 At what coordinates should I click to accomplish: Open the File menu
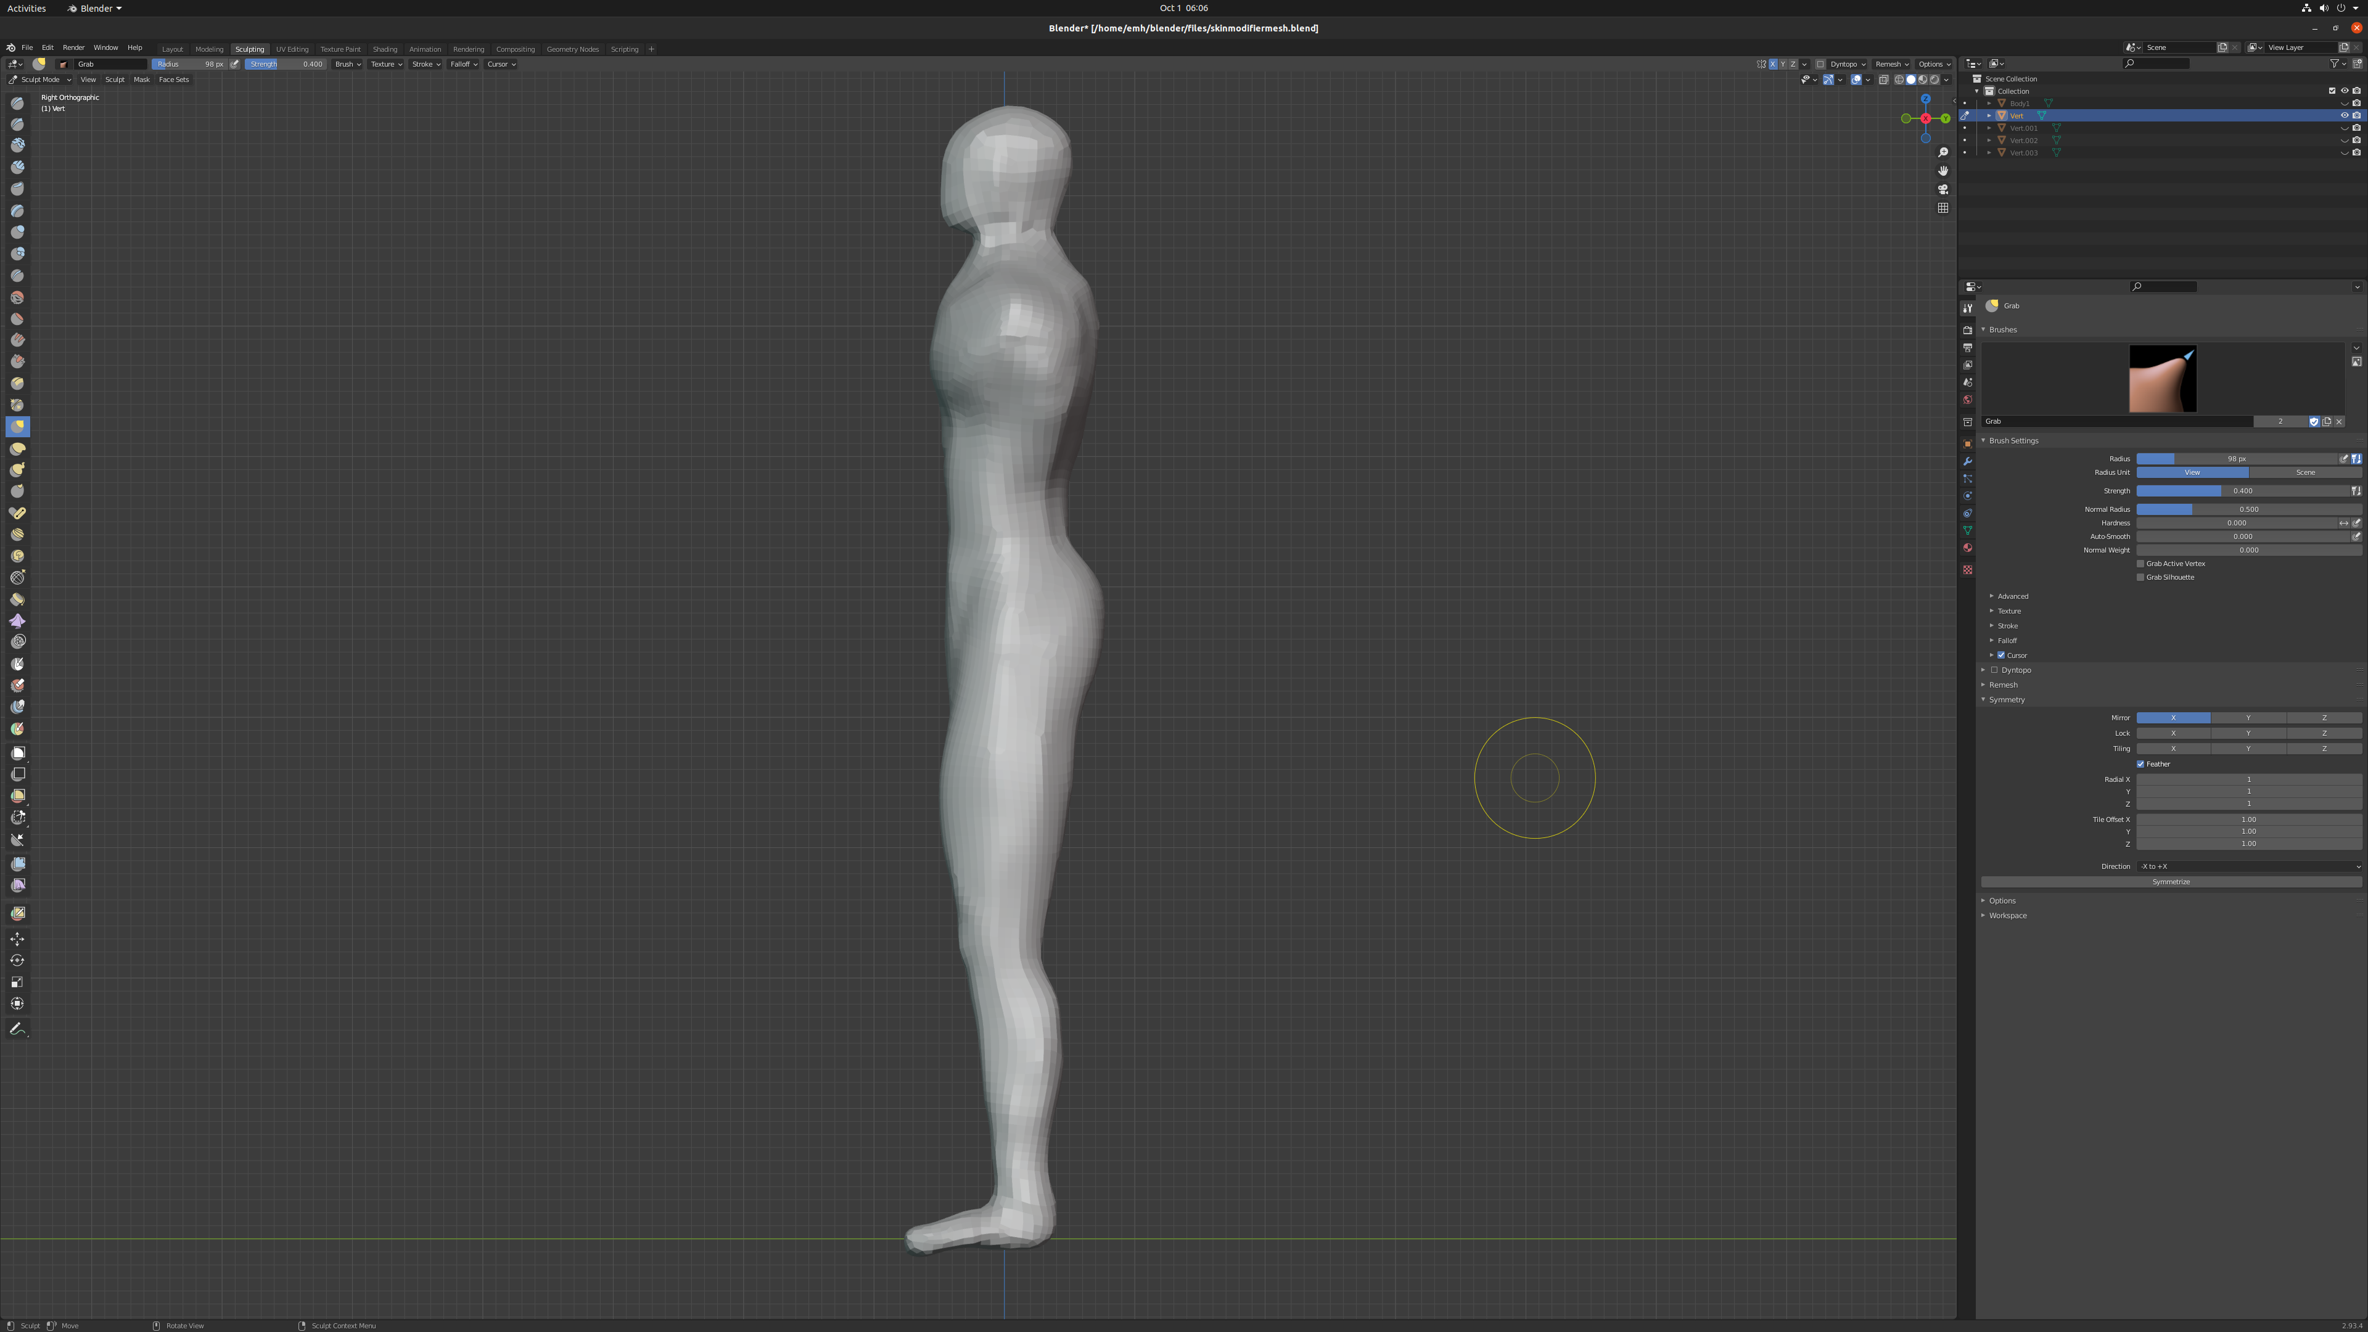pyautogui.click(x=28, y=48)
